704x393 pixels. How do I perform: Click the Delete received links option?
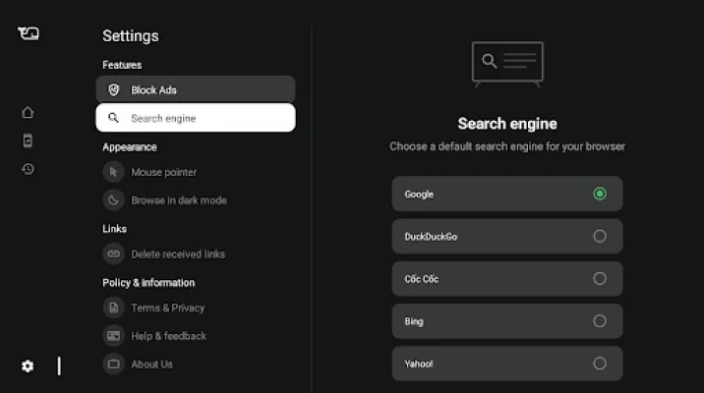click(x=178, y=253)
